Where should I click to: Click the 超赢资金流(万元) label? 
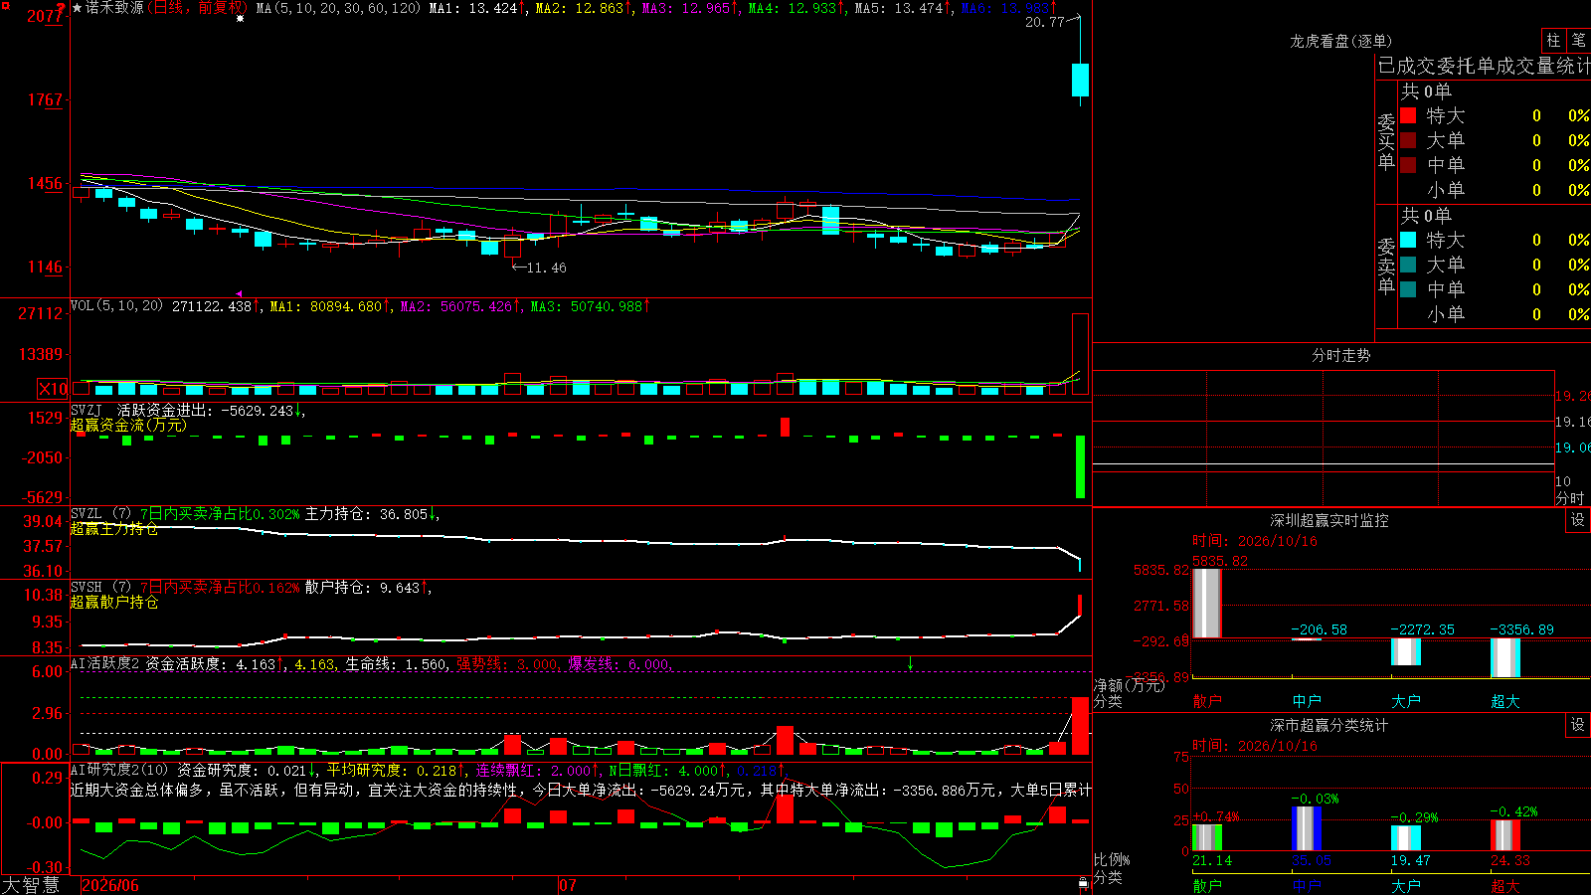click(128, 425)
